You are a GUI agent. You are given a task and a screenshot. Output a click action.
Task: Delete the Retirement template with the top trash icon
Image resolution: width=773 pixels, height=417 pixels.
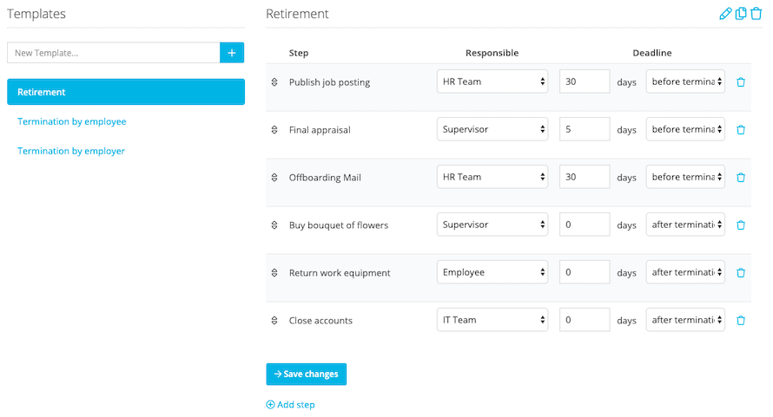[x=756, y=14]
